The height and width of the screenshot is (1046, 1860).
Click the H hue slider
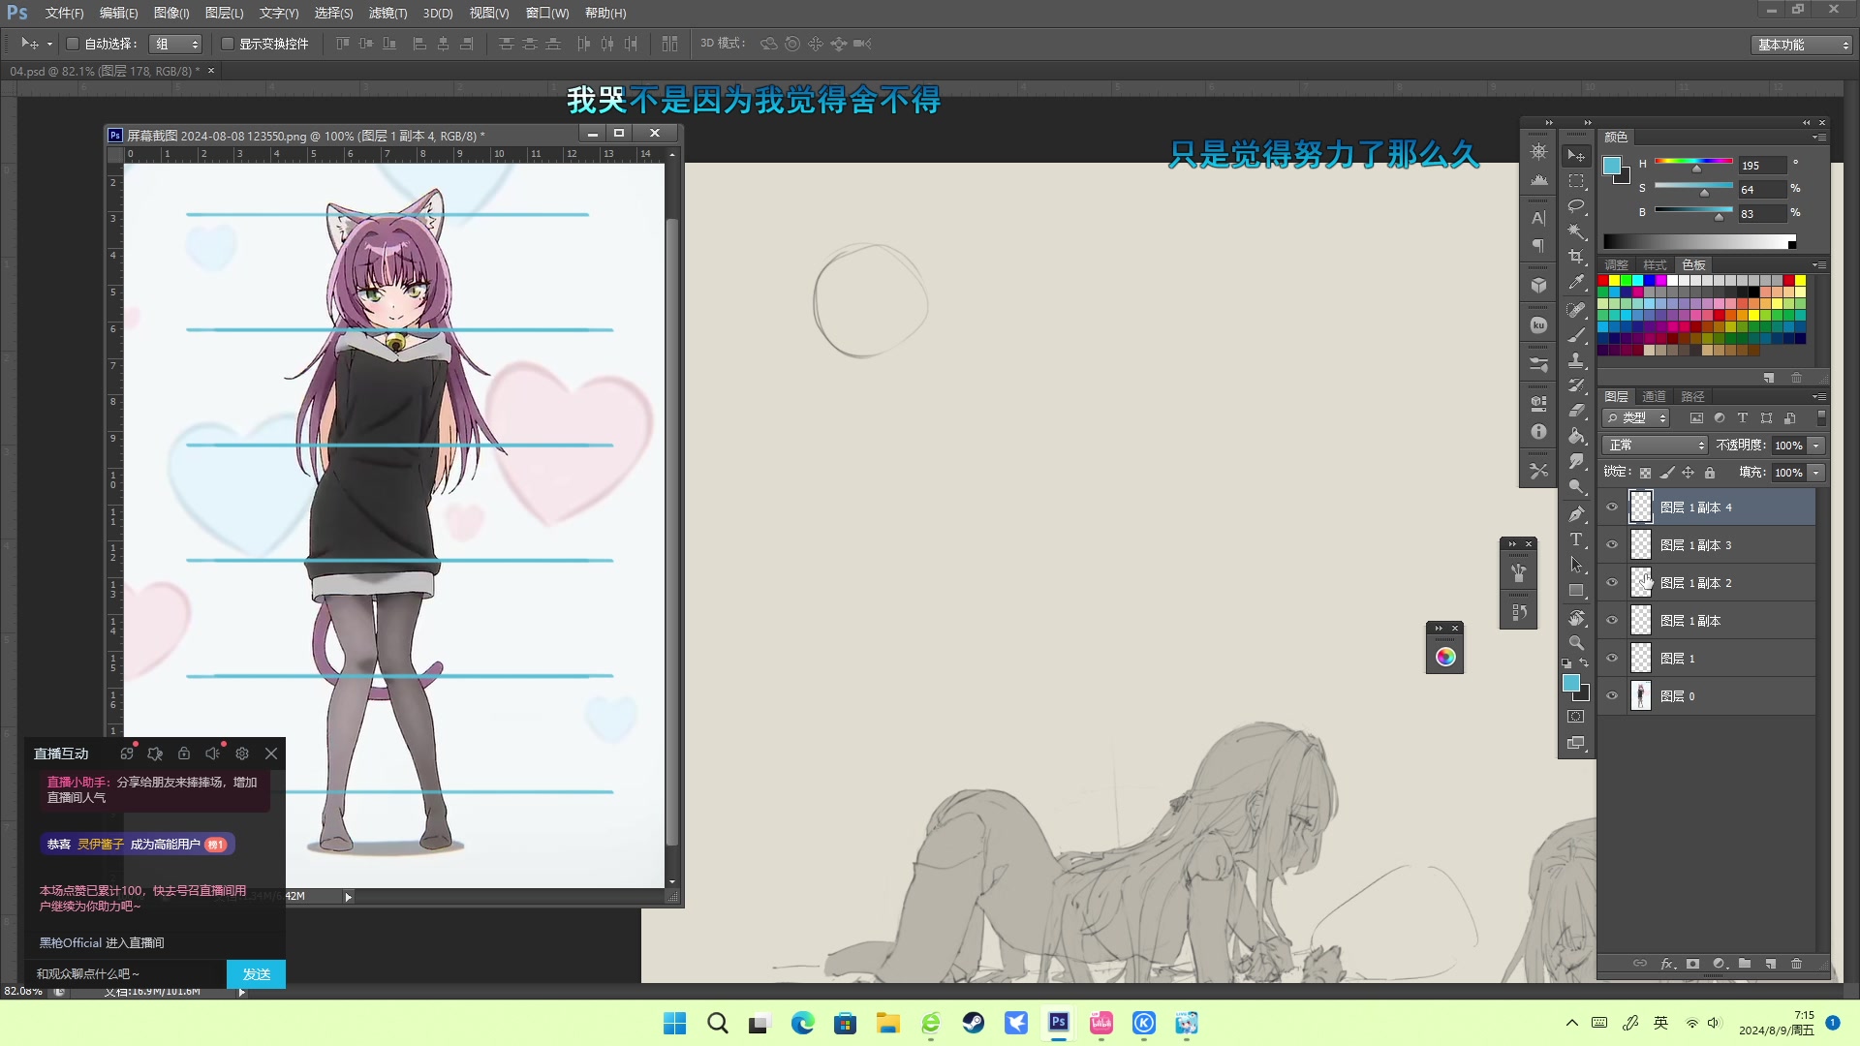[1693, 161]
